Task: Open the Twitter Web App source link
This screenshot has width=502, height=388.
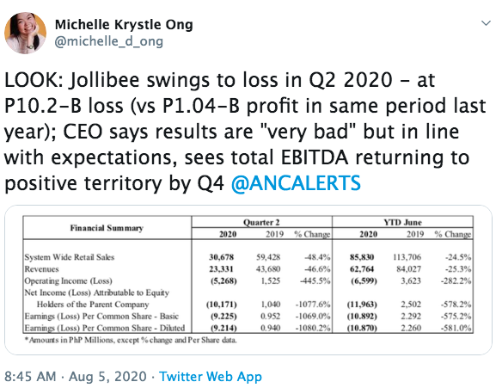Action: click(211, 377)
